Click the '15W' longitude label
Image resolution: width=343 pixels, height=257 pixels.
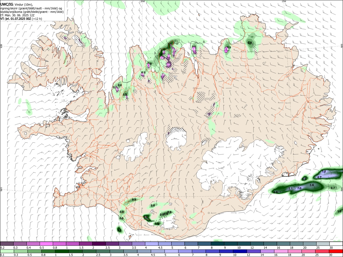click(284, 1)
